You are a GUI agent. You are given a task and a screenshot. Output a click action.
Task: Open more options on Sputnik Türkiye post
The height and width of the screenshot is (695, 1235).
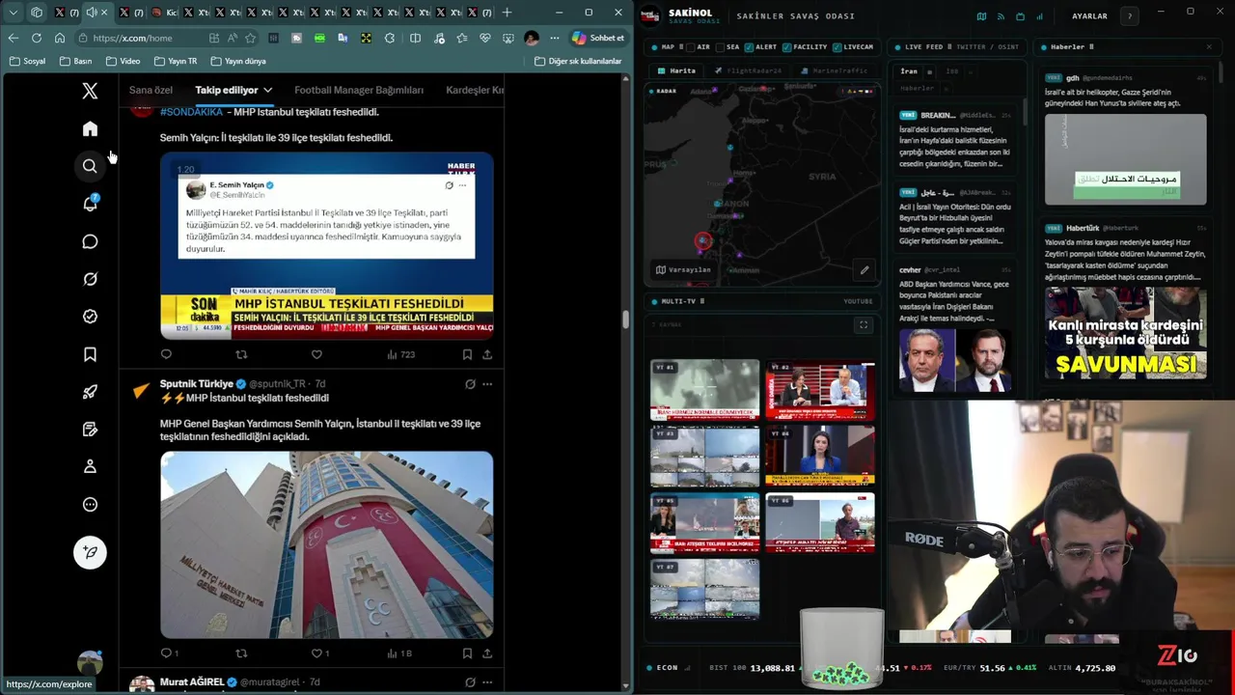(x=487, y=384)
